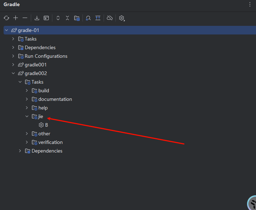Select the jie group label
The height and width of the screenshot is (210, 256).
pos(41,117)
